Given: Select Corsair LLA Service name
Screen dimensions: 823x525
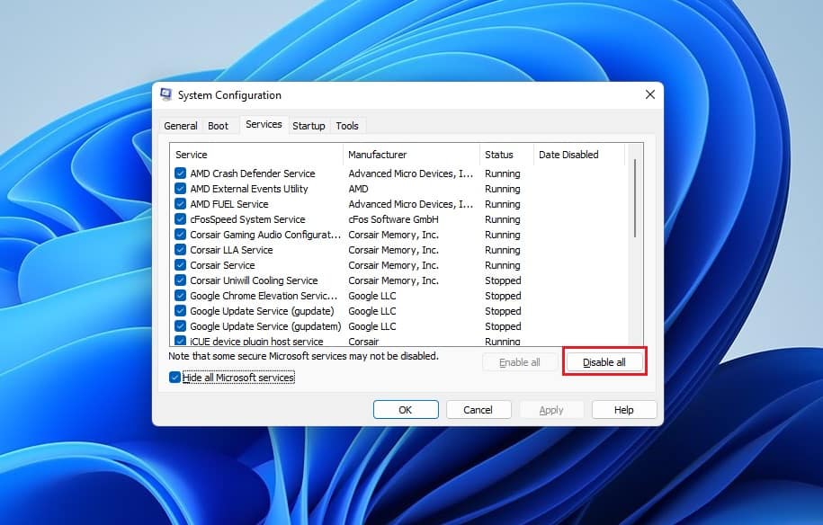Looking at the screenshot, I should pyautogui.click(x=231, y=250).
